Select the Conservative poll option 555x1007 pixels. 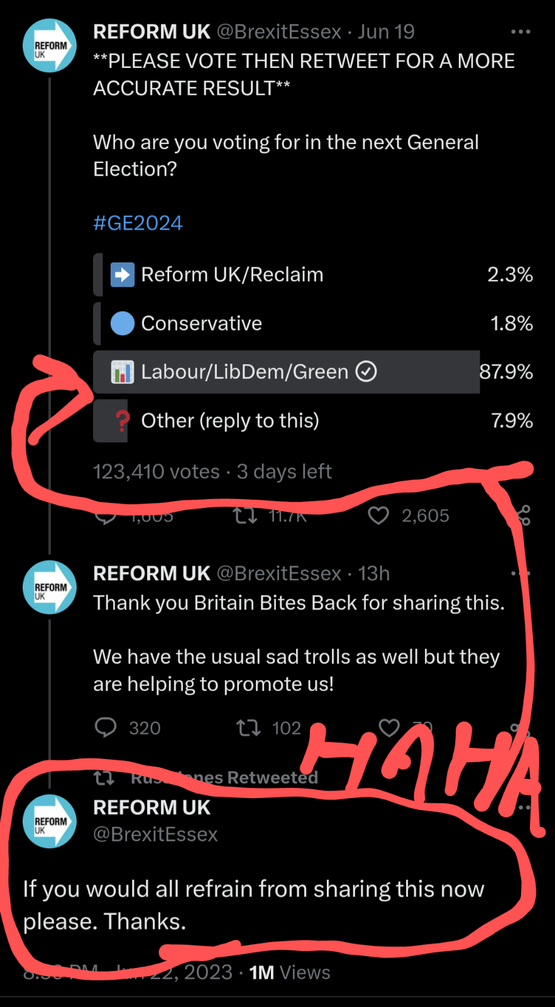pyautogui.click(x=201, y=323)
